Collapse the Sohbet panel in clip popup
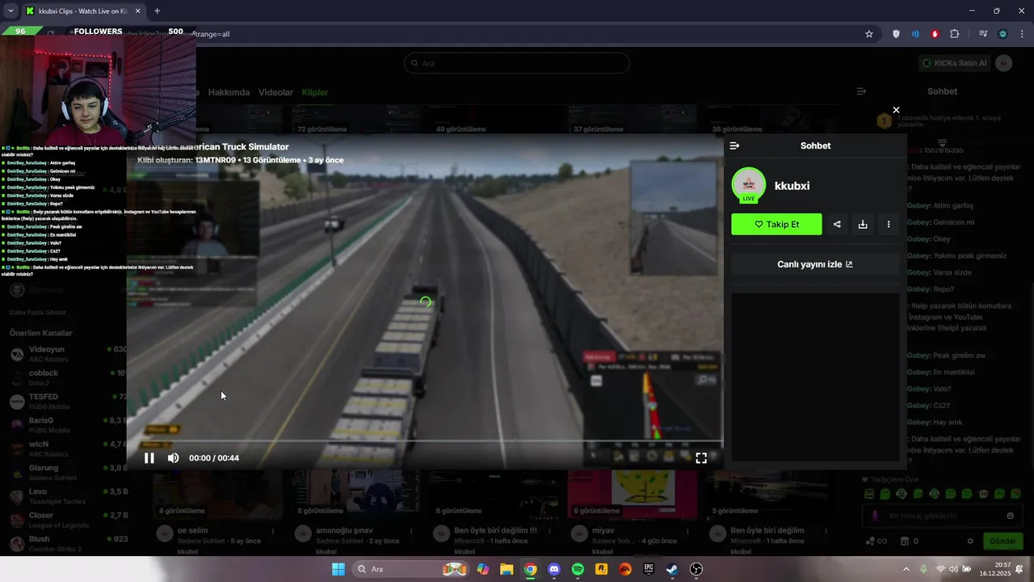This screenshot has height=582, width=1034. coord(734,145)
